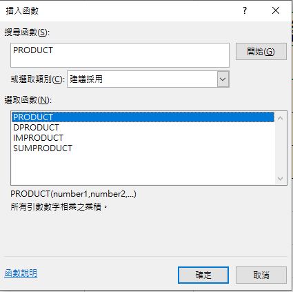Click the up arrow of function list scrollbar
Screen dimensions: 293x292
point(280,118)
